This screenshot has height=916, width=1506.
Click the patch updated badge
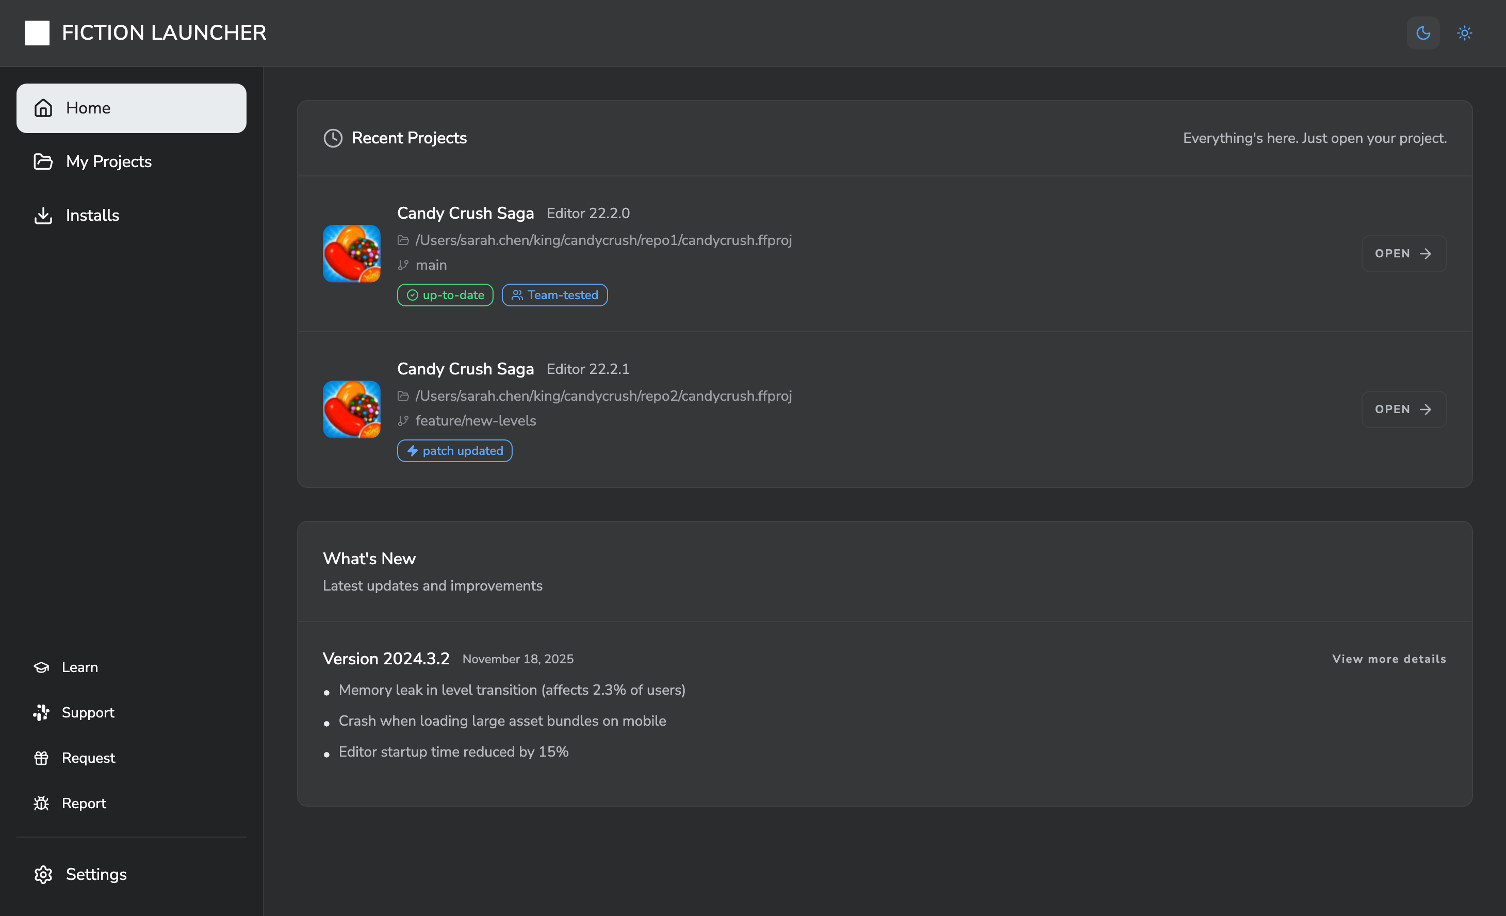coord(455,451)
